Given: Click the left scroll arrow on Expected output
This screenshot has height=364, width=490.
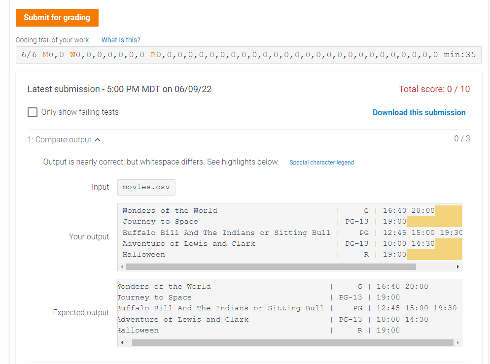Looking at the screenshot, I should click(x=122, y=342).
